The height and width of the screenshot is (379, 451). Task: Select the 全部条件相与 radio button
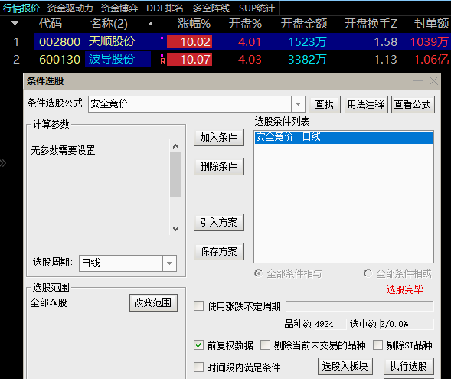(259, 273)
